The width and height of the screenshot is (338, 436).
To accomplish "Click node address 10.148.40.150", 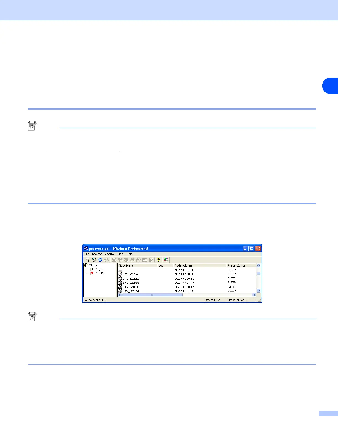I will (184, 270).
